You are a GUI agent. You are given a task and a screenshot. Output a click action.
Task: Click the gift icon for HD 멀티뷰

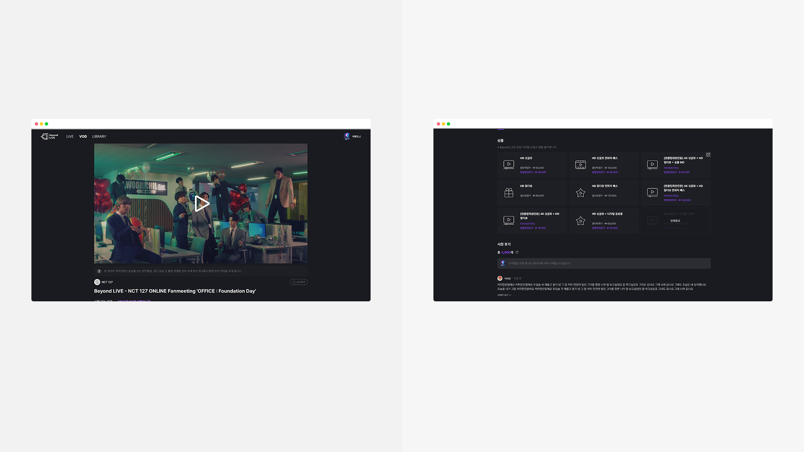click(509, 193)
